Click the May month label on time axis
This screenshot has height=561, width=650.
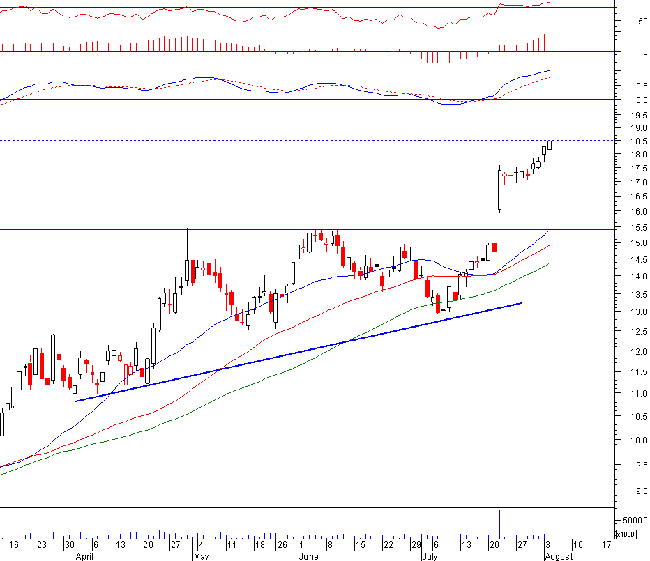(x=202, y=556)
